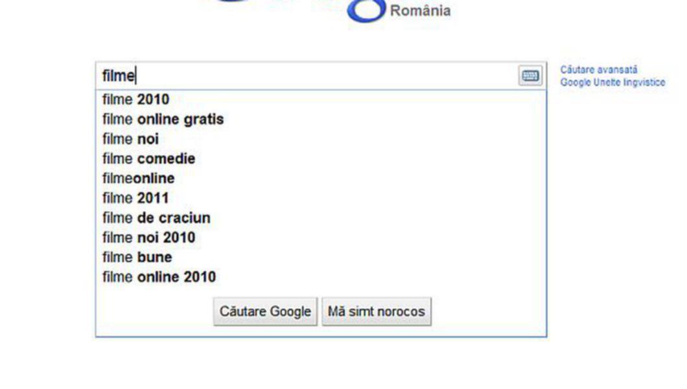Click the 'Căutare Google' button

(x=265, y=311)
